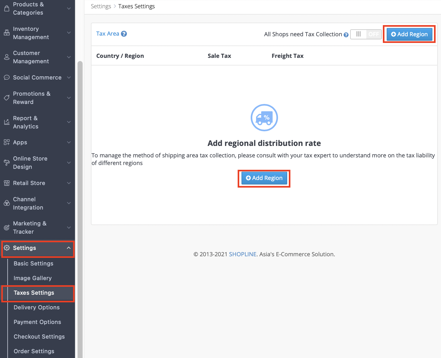Click 'Add regional distribution rate' heading
The width and height of the screenshot is (441, 358).
point(264,143)
